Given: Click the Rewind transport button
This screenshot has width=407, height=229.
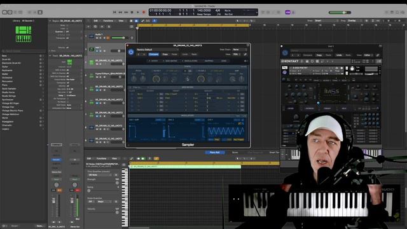Looking at the screenshot, I should coord(120,12).
